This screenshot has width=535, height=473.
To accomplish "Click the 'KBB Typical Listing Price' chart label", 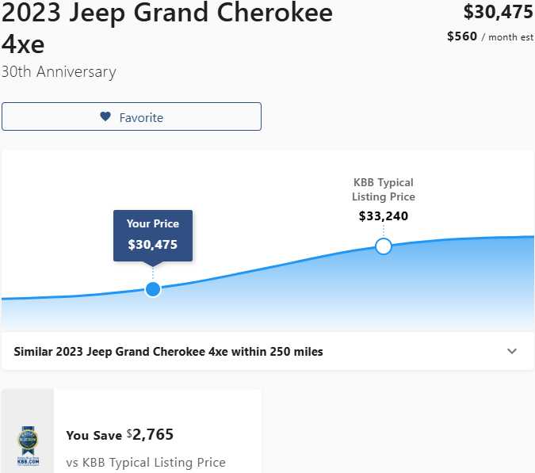I will pos(384,189).
